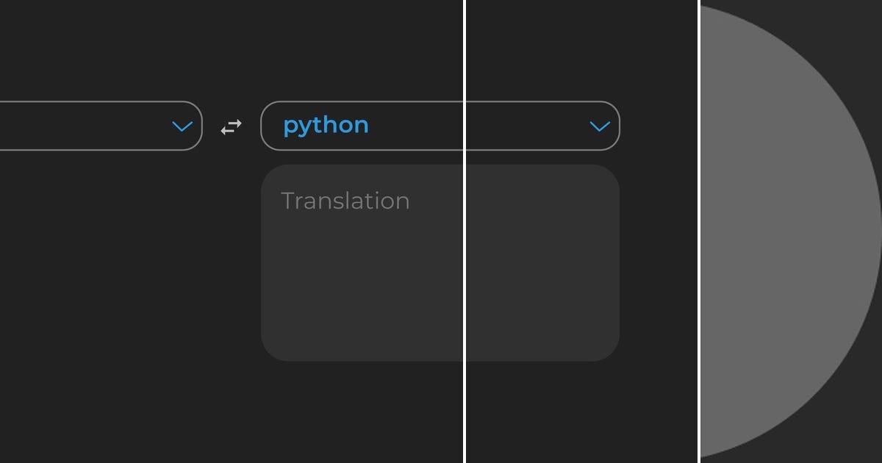Click the vertical white divider line
This screenshot has height=463, width=882.
pyautogui.click(x=465, y=232)
